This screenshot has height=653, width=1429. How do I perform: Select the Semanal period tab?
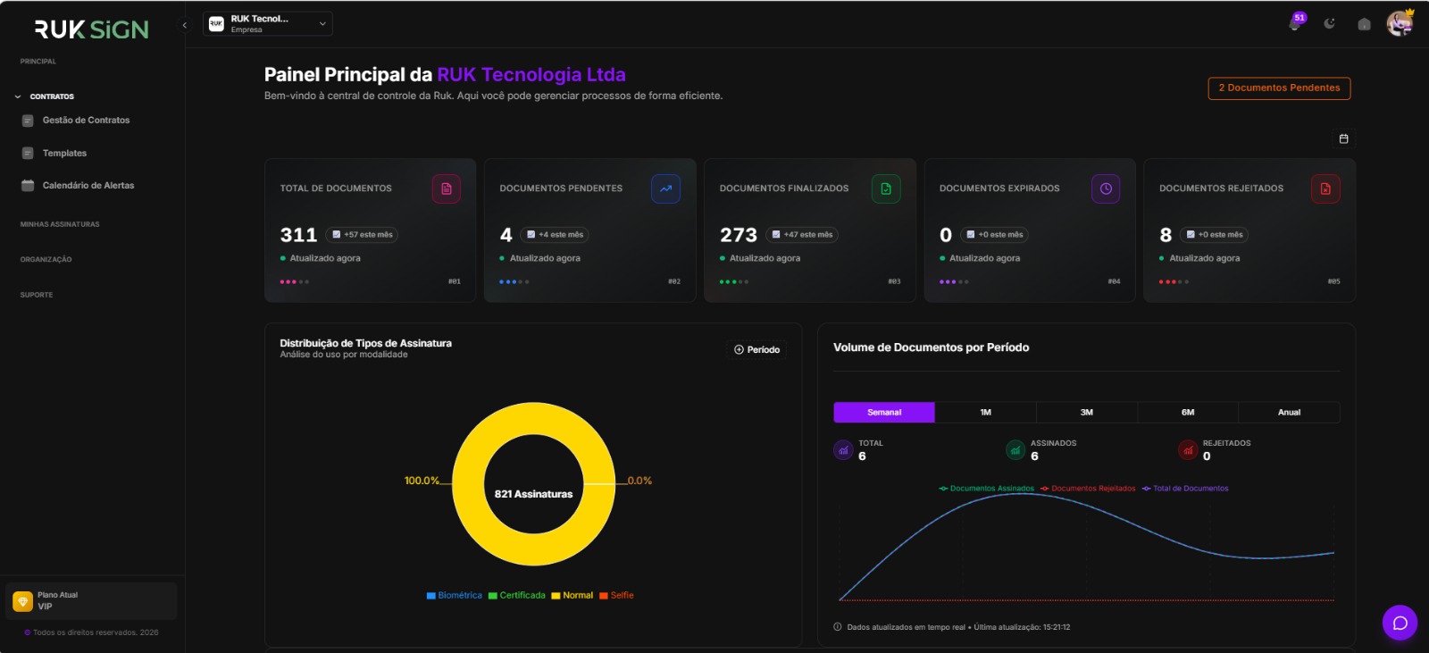pyautogui.click(x=884, y=412)
